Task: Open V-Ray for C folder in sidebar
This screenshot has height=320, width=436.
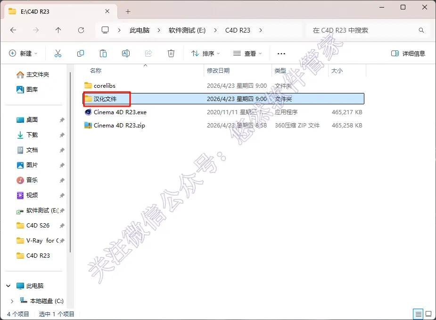Action: (37, 240)
